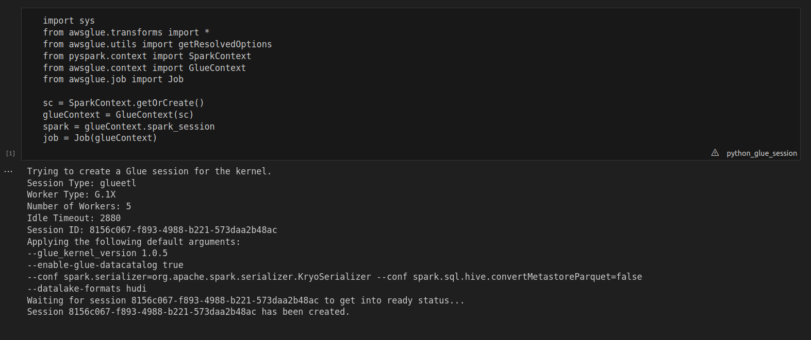Screen dimensions: 811x340
Task: Click the 'Trying to create a Glue session' output line
Action: coord(149,171)
